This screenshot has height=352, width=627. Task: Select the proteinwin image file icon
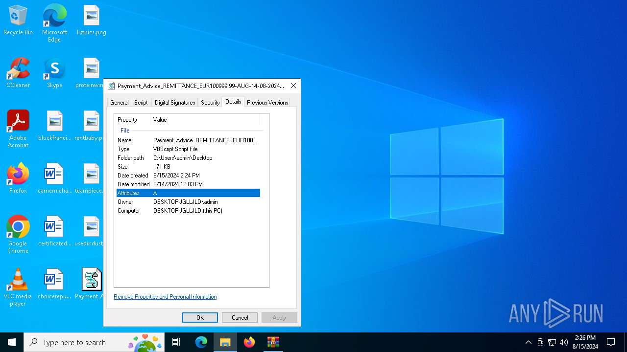90,73
